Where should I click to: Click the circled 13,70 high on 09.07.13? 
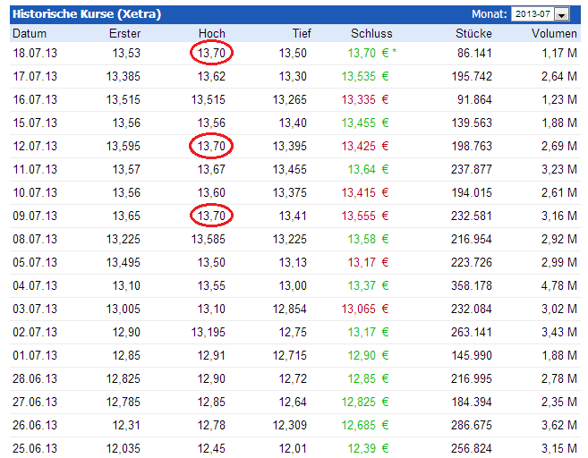pos(211,216)
